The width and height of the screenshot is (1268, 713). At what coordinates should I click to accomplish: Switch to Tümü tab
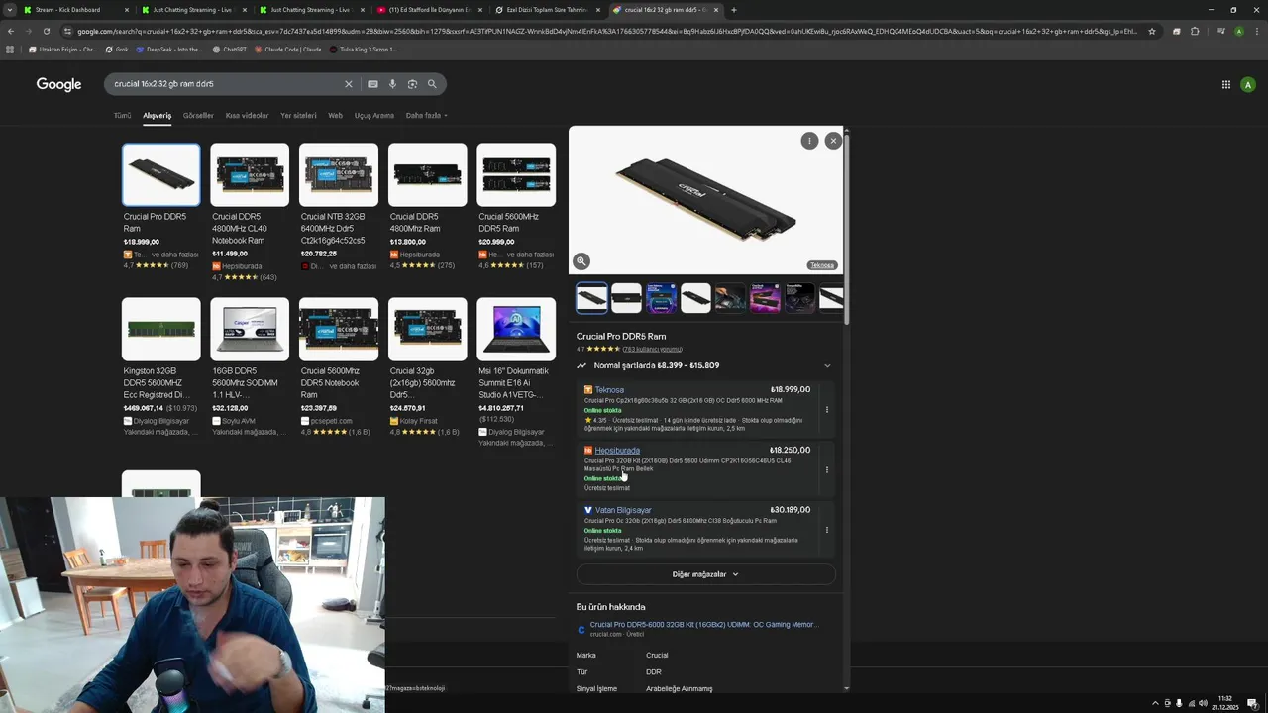(122, 116)
